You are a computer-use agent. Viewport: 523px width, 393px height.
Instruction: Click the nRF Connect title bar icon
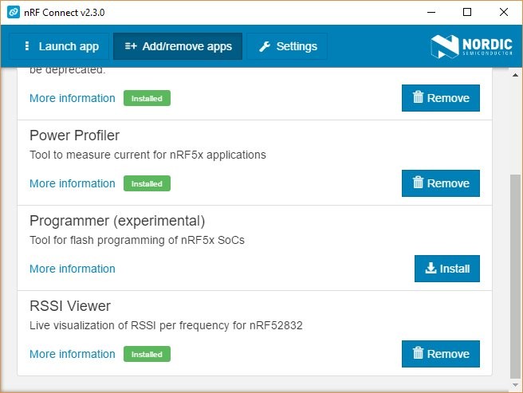point(13,12)
